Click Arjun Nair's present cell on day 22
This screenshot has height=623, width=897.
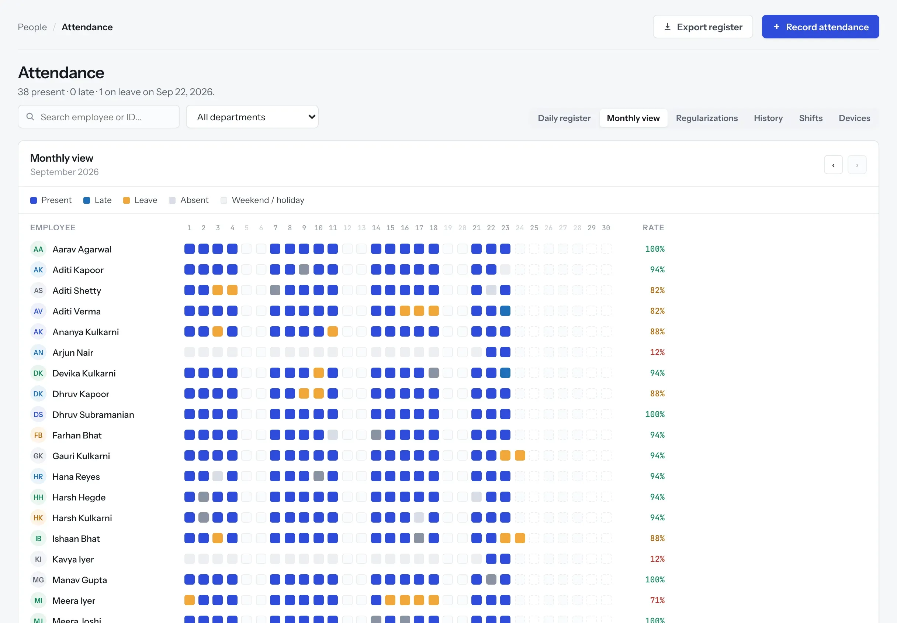click(491, 352)
